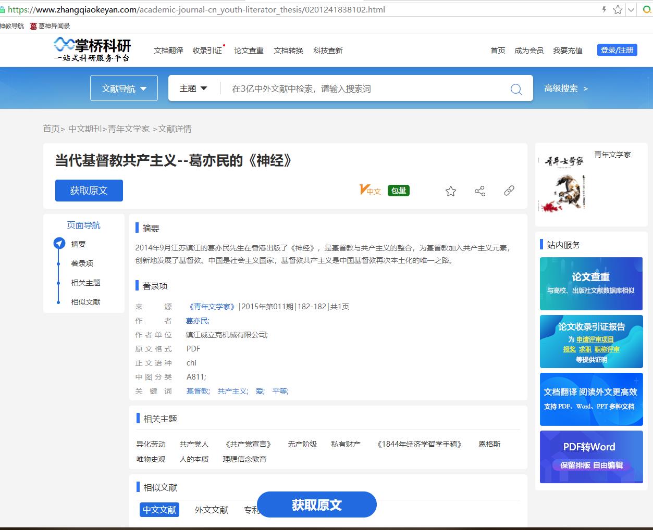The width and height of the screenshot is (653, 530).
Task: Select the 外文文献 tab
Action: tap(211, 510)
